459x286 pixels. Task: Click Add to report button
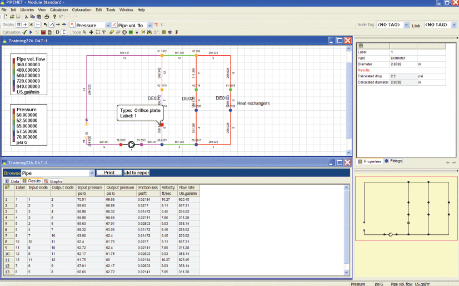coord(137,173)
